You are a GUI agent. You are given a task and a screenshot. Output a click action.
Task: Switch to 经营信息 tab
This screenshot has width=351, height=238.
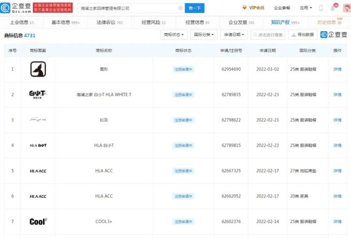tap(197, 22)
